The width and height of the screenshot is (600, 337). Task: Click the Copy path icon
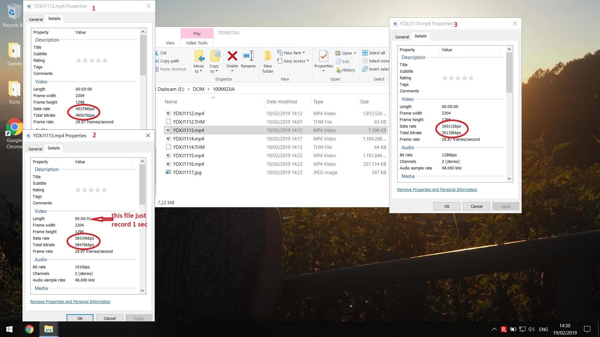157,61
